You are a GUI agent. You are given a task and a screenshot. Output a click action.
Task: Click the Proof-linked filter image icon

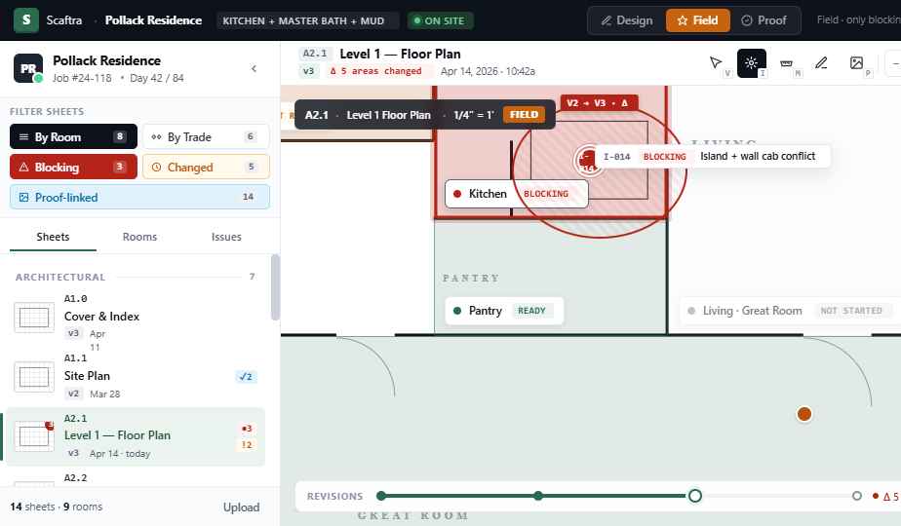click(x=23, y=197)
